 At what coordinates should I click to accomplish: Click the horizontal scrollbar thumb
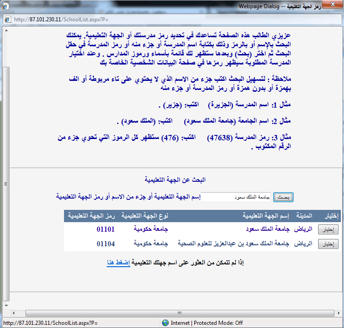[x=180, y=313]
